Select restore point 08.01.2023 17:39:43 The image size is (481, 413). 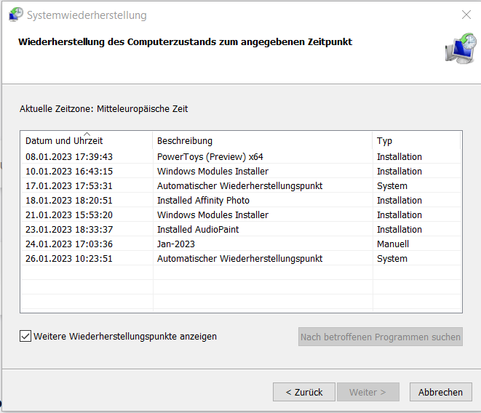coord(241,156)
